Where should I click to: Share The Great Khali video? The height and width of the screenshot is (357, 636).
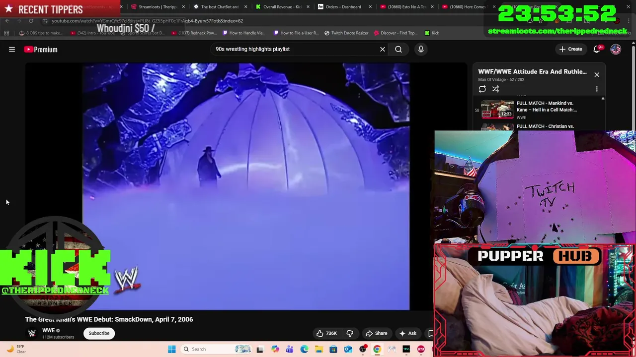point(376,333)
